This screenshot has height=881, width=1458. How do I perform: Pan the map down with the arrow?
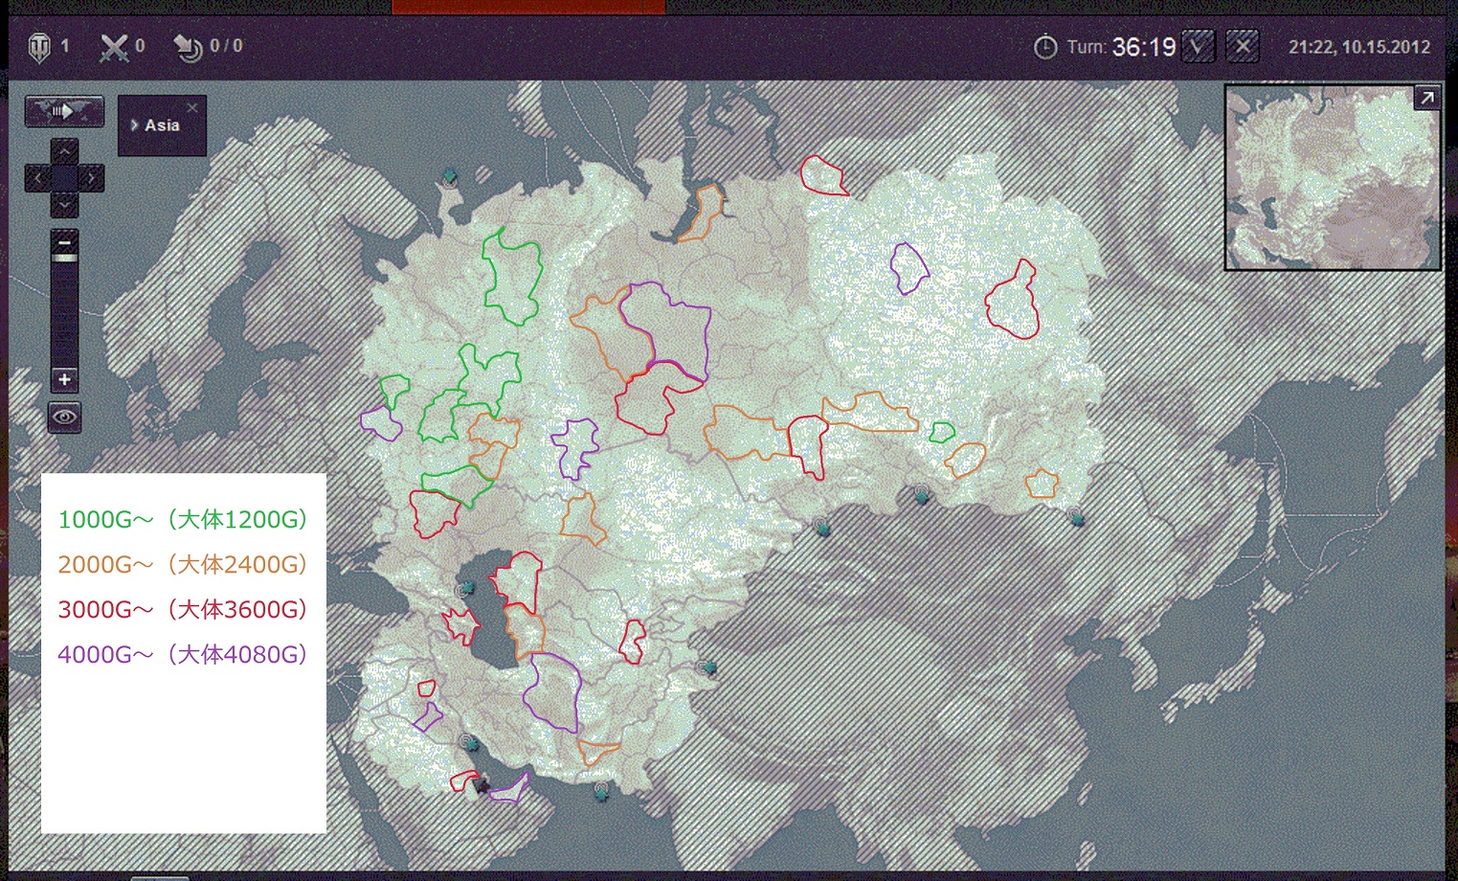tap(64, 205)
